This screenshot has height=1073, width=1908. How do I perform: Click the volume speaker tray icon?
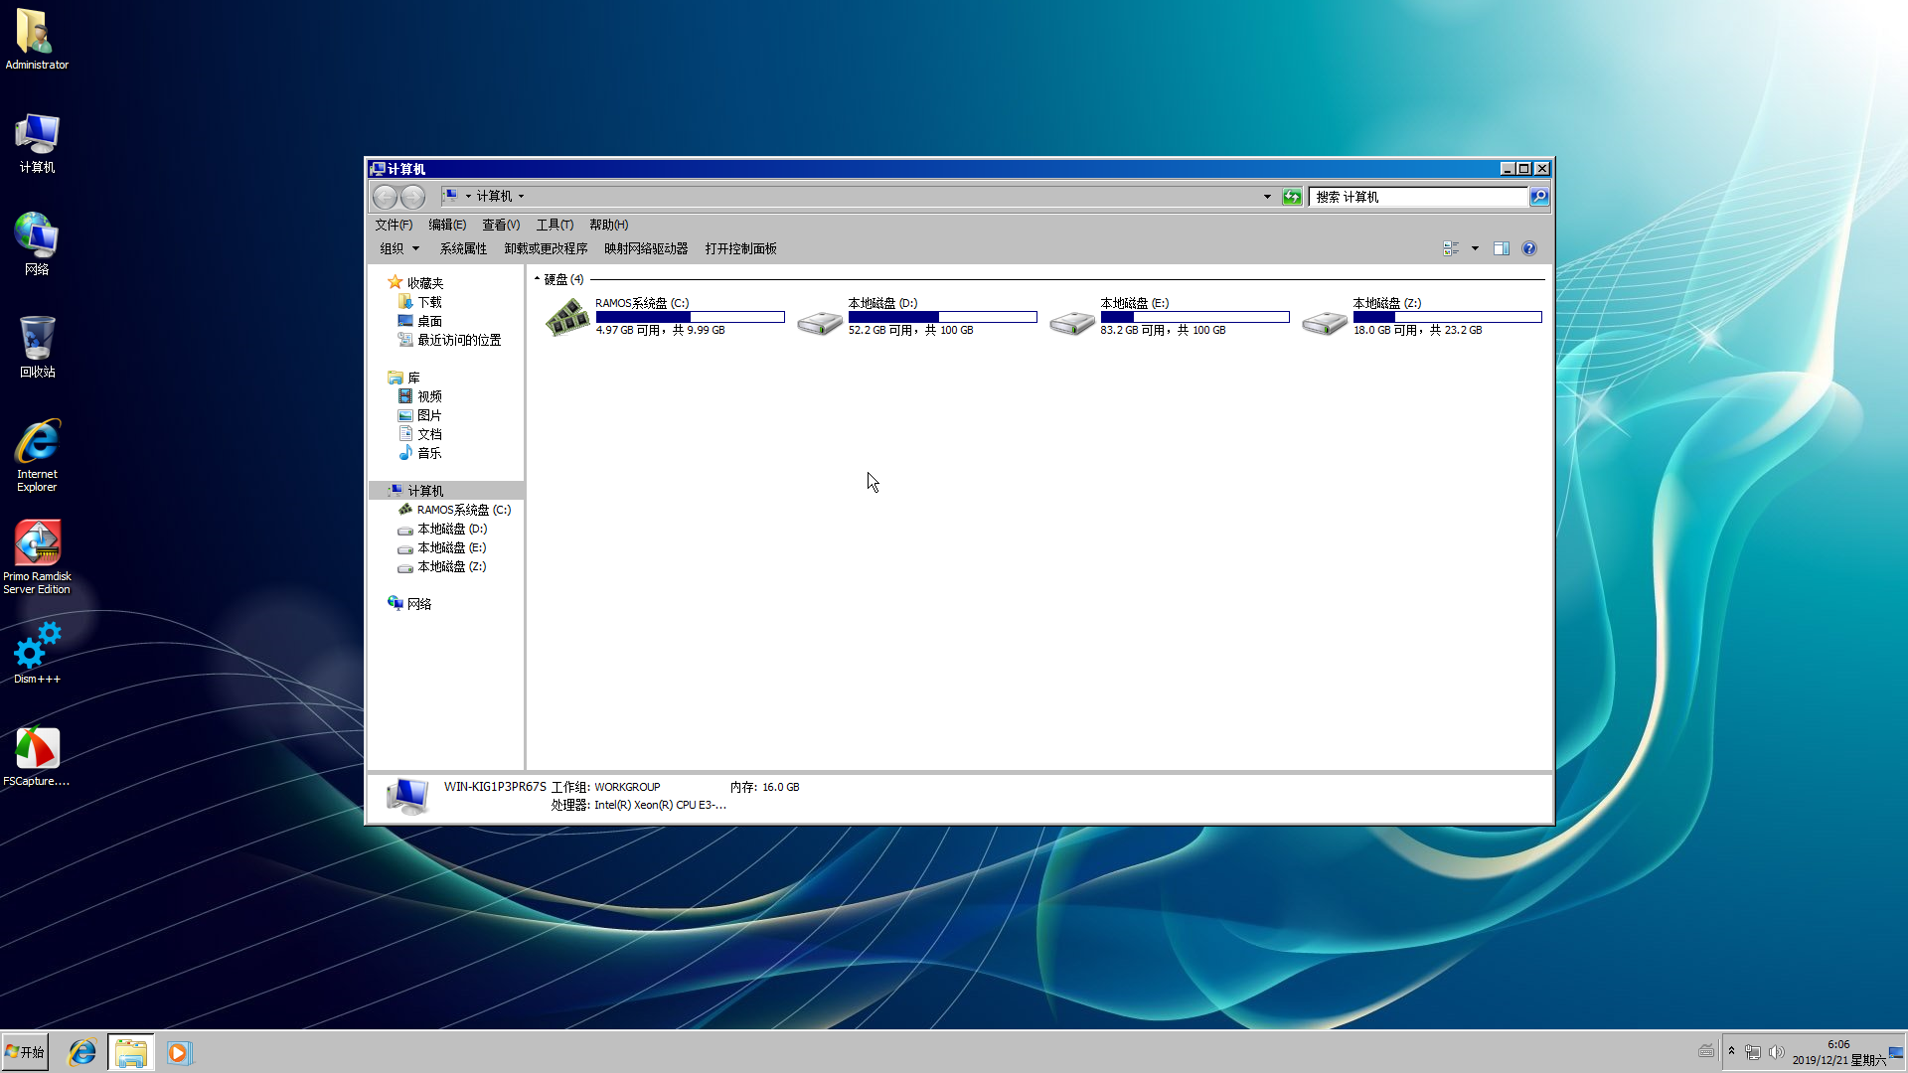point(1777,1052)
